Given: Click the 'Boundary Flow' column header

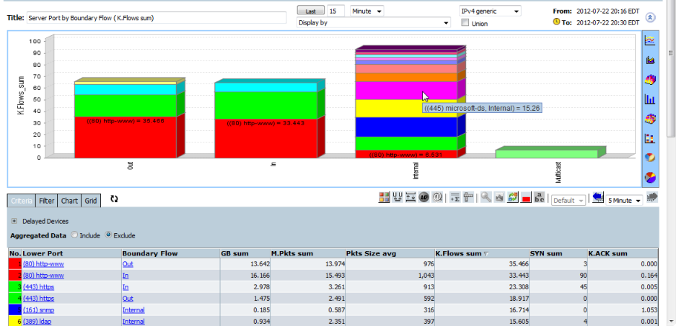Looking at the screenshot, I should point(170,253).
